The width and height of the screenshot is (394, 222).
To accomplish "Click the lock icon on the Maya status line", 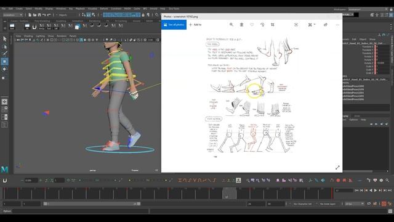I will (143, 15).
